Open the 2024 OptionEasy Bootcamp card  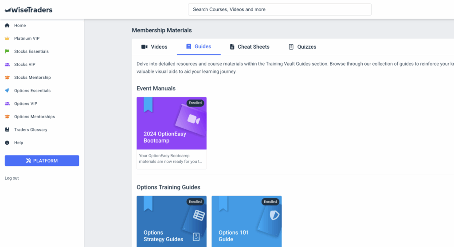click(172, 132)
